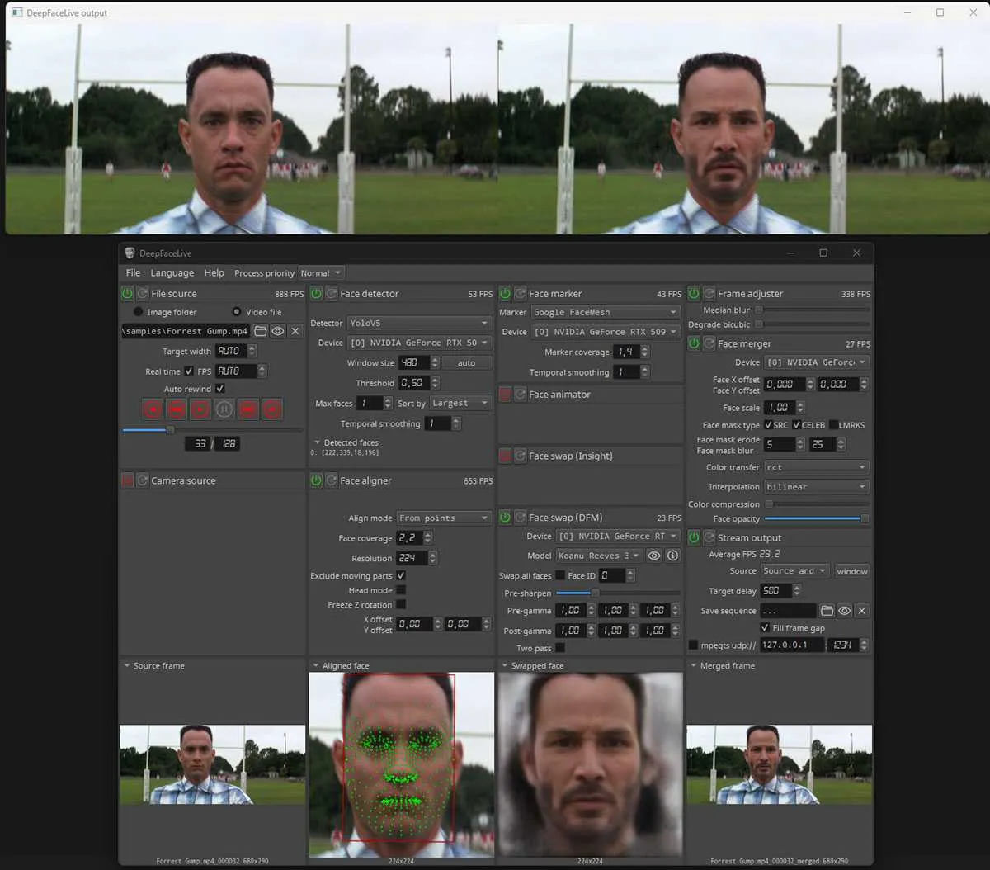This screenshot has height=870, width=990.
Task: Click the auto window size button
Action: coord(466,362)
